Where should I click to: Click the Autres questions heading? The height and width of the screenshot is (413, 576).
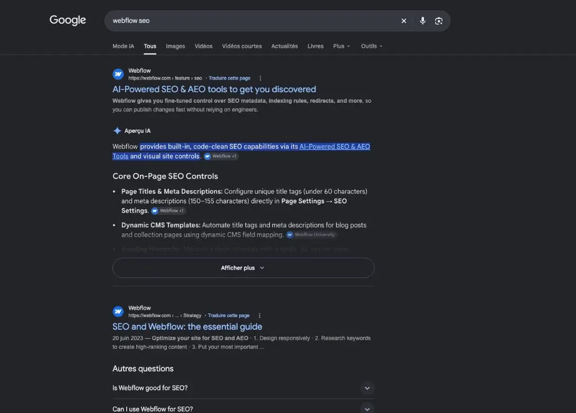click(x=143, y=369)
